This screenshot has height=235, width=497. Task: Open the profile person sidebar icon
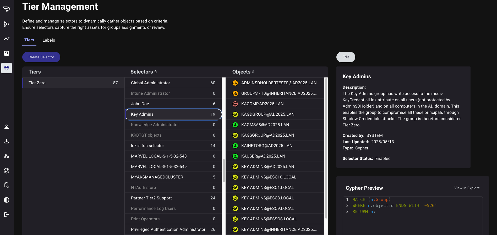[x=7, y=127]
